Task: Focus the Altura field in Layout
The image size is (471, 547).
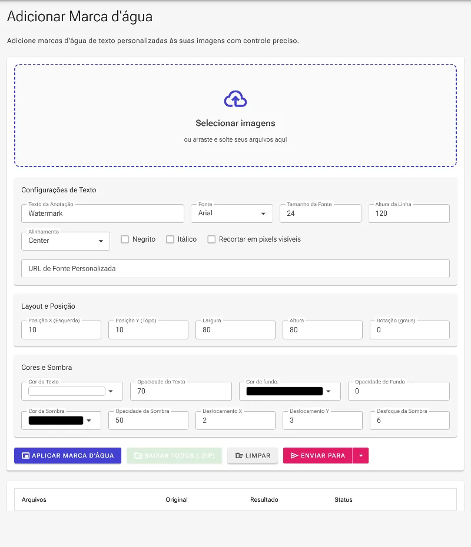Action: click(323, 329)
